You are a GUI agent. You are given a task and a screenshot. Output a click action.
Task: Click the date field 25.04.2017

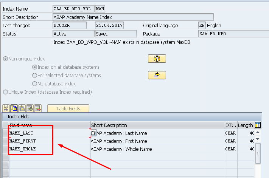(109, 25)
